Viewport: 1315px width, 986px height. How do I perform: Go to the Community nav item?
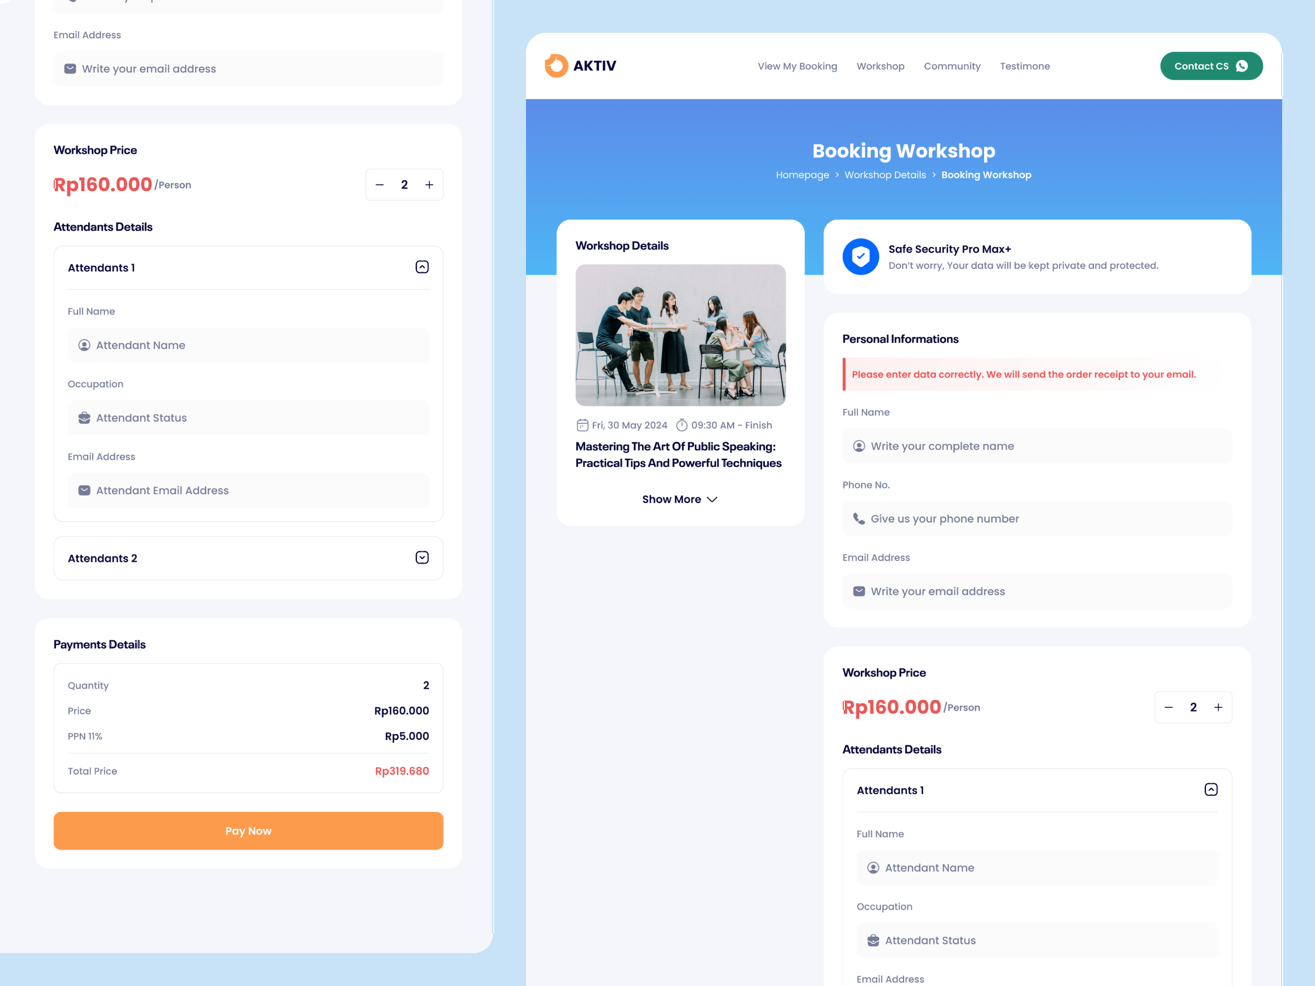952,66
